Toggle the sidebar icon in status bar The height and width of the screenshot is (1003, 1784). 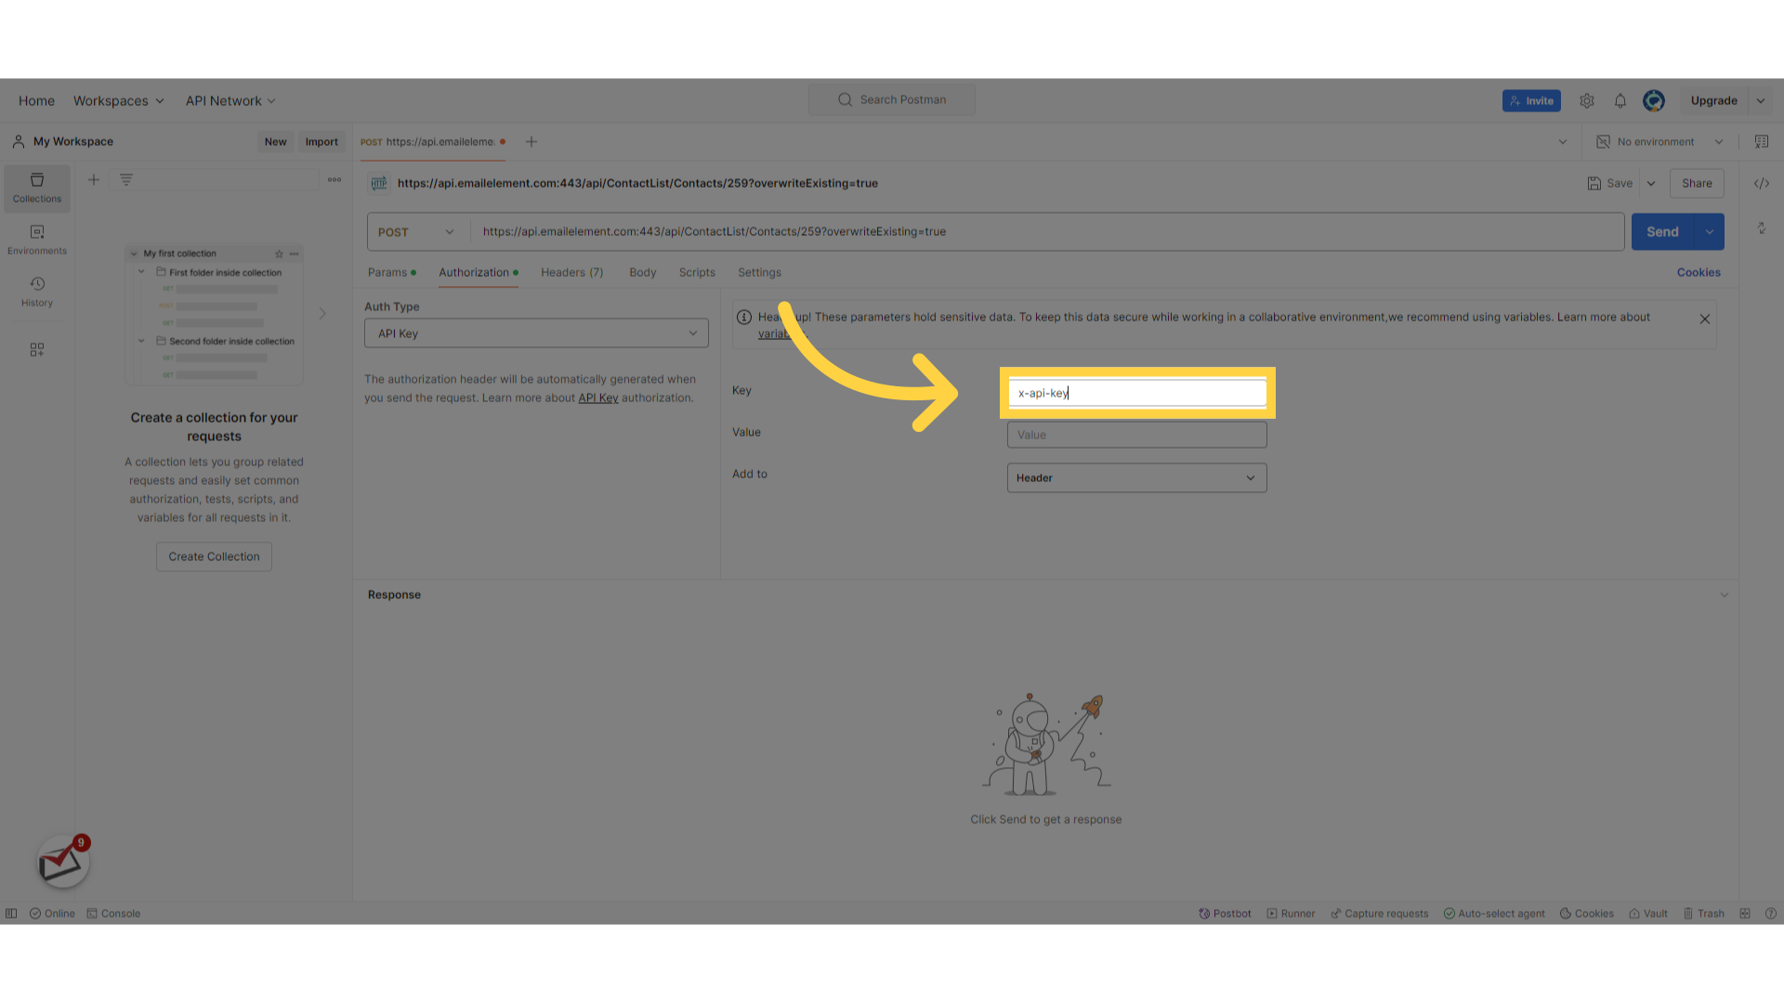point(11,914)
